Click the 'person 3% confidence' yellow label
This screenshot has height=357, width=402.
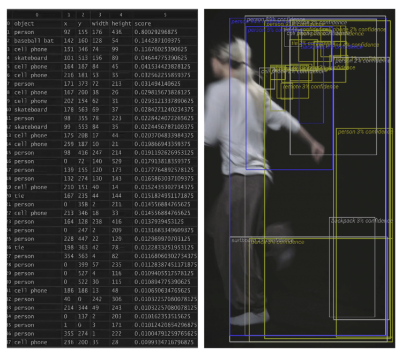365,132
